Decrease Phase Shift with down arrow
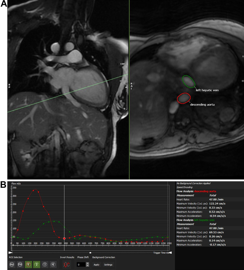Screen dimensions: 244x270 click(x=88, y=265)
